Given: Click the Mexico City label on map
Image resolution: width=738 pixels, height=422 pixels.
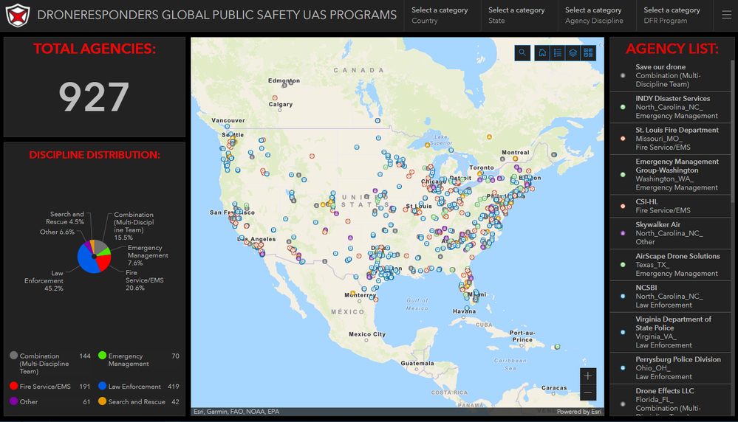Looking at the screenshot, I should pos(367,334).
